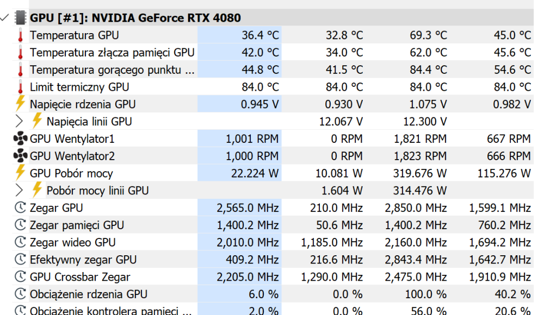
Task: Select the Temperatura złącza pamięci GPU row
Action: [112, 53]
